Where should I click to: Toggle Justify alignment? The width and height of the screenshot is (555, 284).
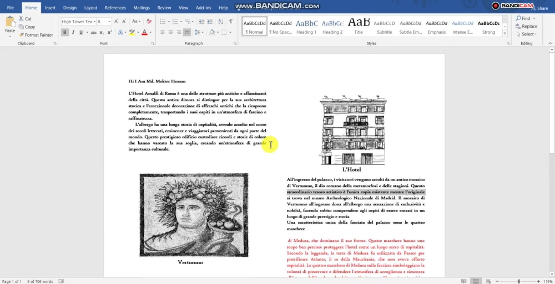click(187, 33)
